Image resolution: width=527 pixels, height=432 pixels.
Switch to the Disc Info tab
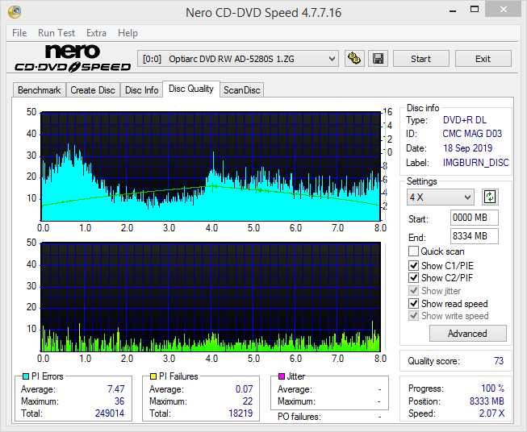(141, 90)
